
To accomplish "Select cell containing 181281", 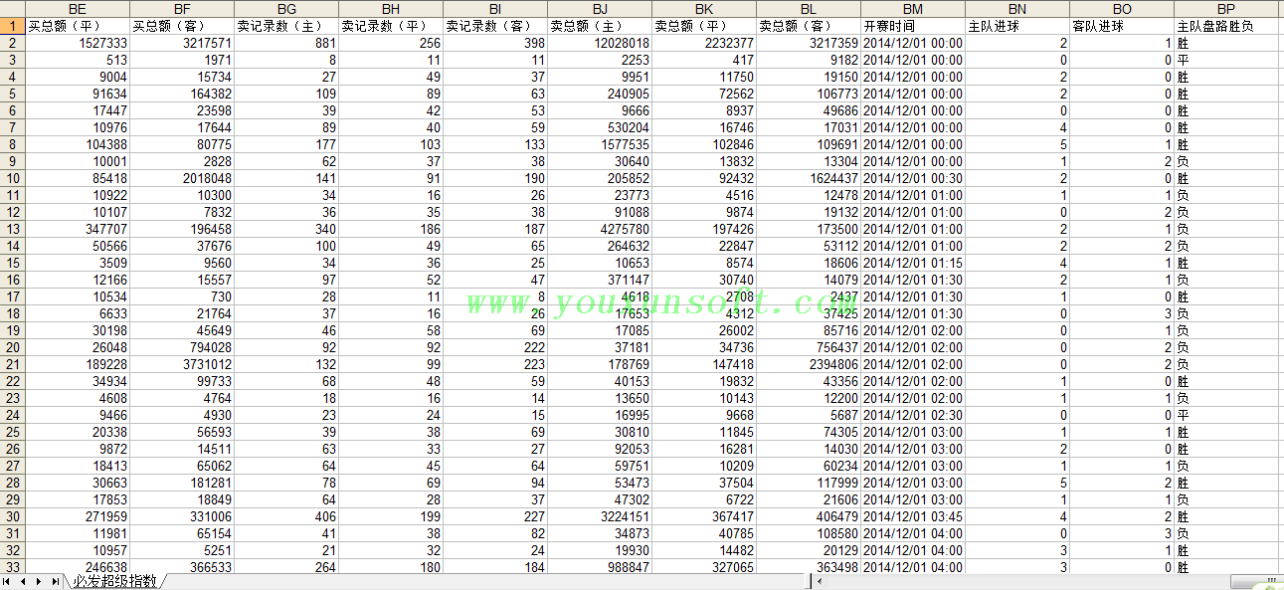I will tap(182, 483).
